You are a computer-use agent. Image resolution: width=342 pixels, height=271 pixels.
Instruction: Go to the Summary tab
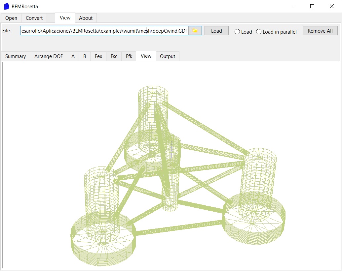[16, 56]
